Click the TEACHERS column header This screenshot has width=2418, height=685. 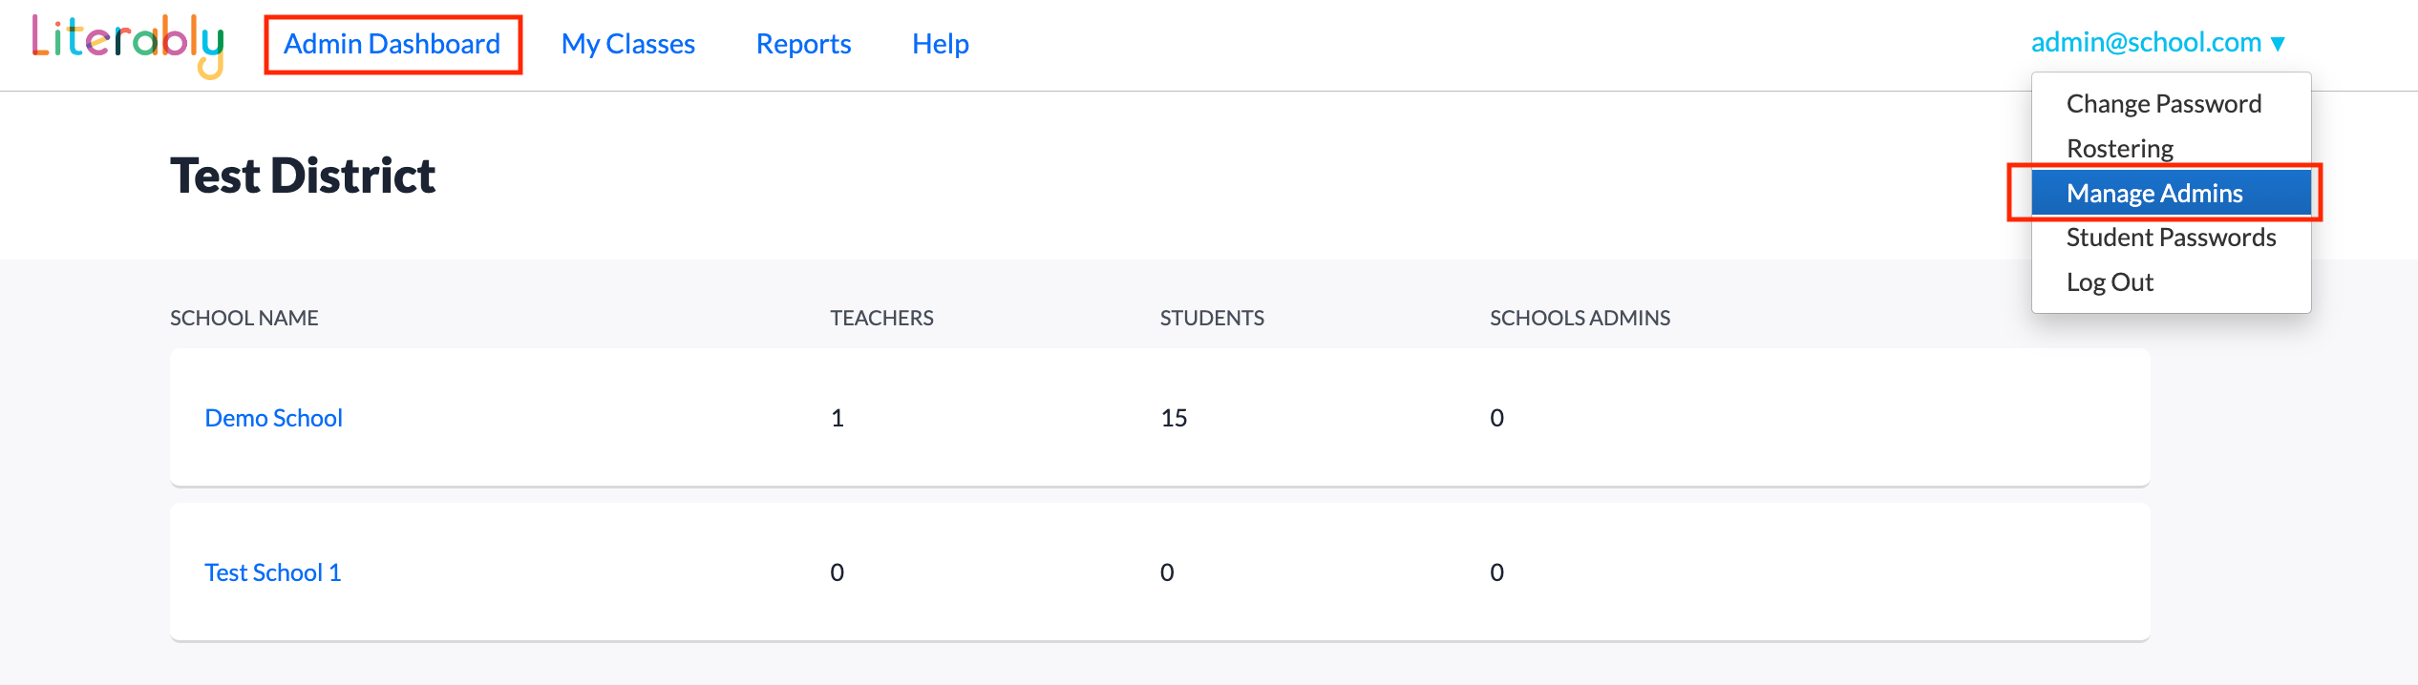[881, 318]
